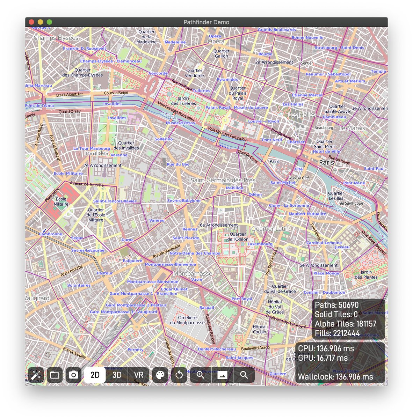Click the rotate view icon
Image resolution: width=413 pixels, height=419 pixels.
(x=179, y=375)
